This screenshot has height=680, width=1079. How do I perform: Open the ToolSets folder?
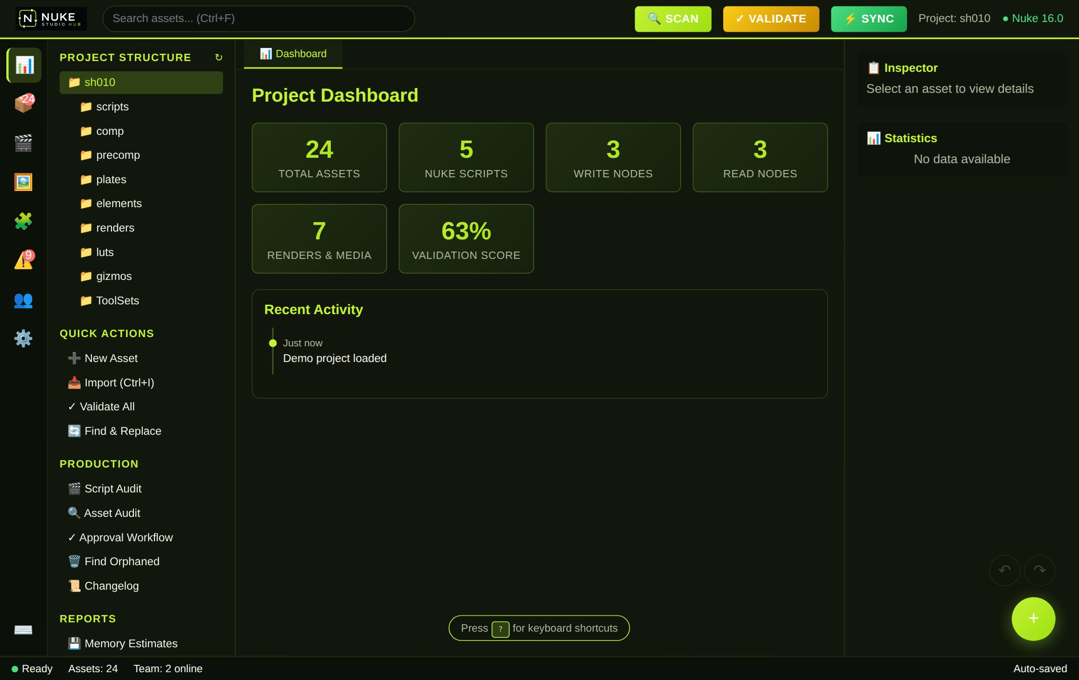click(x=147, y=300)
